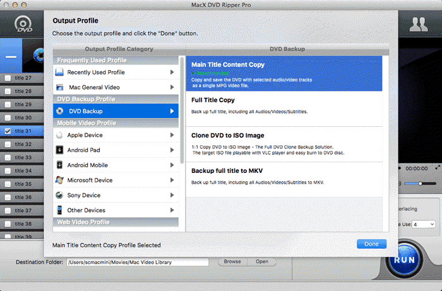This screenshot has height=291, width=442.
Task: Expand the Mac General Video arrow
Action: tap(172, 87)
